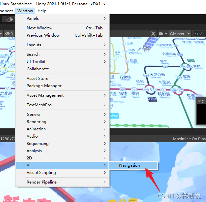Image resolution: width=206 pixels, height=202 pixels.
Task: Open scene view tools settings icon
Action: point(153,34)
